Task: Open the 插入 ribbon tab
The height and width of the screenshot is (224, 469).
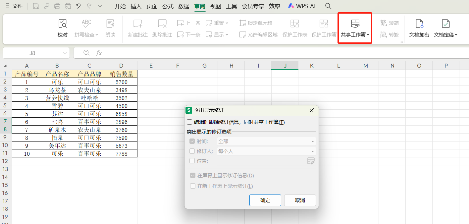Action: 136,6
